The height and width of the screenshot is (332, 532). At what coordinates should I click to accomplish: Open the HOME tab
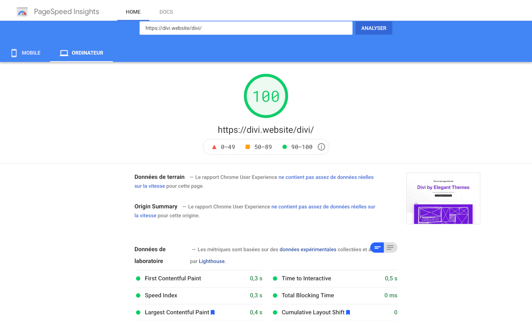coord(133,12)
